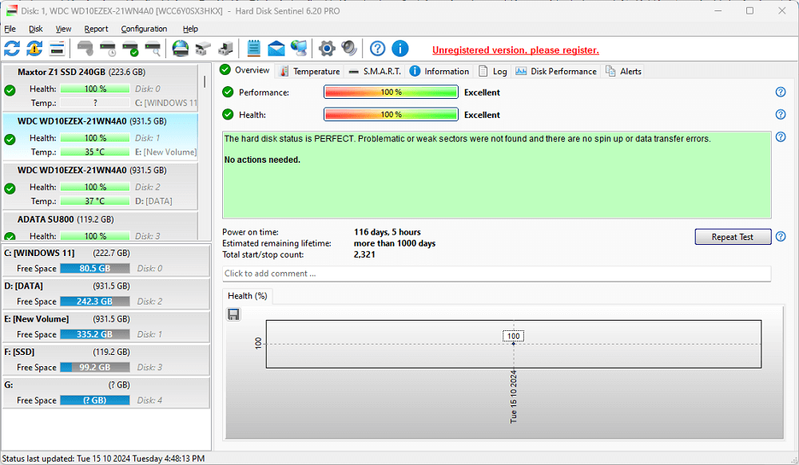The height and width of the screenshot is (465, 799).
Task: Click the 35 °C temperature bar
Action: click(95, 152)
